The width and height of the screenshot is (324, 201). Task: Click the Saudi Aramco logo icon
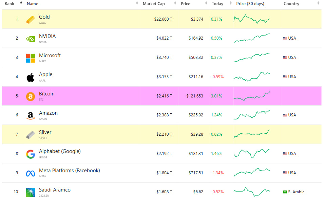[30, 193]
